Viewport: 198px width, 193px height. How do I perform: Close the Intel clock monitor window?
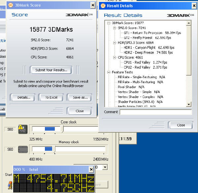tap(91, 169)
